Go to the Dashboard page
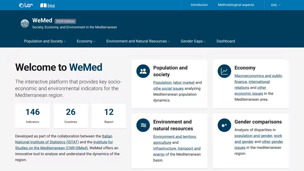The height and width of the screenshot is (171, 304). pos(226,41)
